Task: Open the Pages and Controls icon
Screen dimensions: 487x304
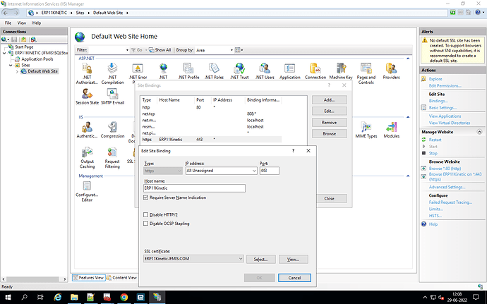Action: pos(366,73)
